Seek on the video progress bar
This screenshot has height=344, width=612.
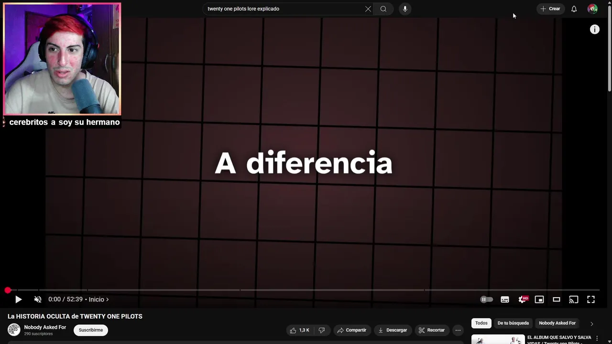pos(303,290)
